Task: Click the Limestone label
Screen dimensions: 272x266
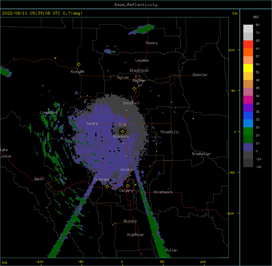Action: [x=48, y=112]
